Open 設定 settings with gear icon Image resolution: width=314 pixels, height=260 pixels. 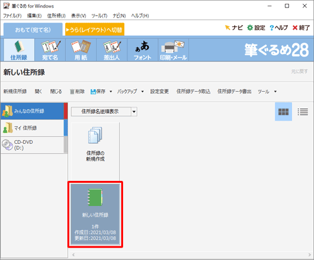256,28
